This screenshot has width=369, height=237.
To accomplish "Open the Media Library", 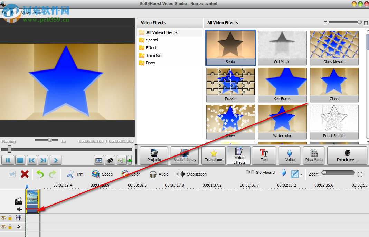I will pos(185,155).
